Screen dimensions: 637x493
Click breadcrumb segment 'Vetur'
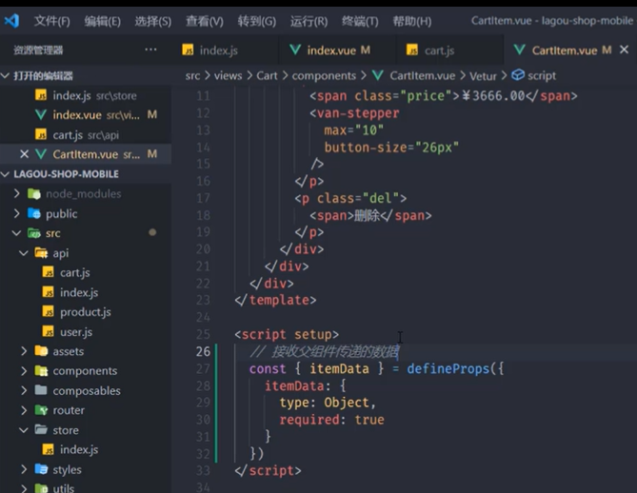[483, 76]
